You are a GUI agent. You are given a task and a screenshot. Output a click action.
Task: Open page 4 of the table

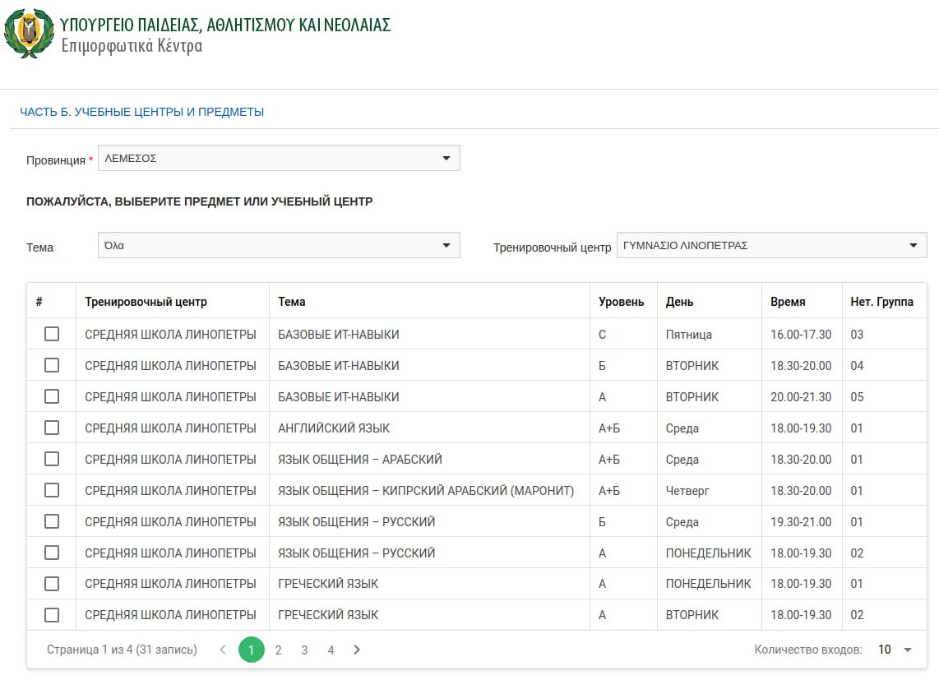pyautogui.click(x=331, y=650)
